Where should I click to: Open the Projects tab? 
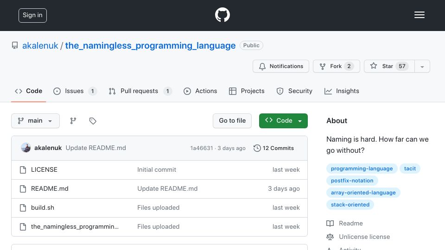point(247,91)
